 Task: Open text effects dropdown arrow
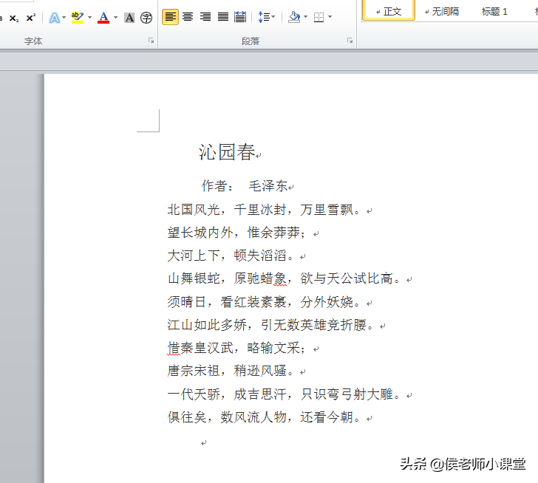(x=64, y=17)
